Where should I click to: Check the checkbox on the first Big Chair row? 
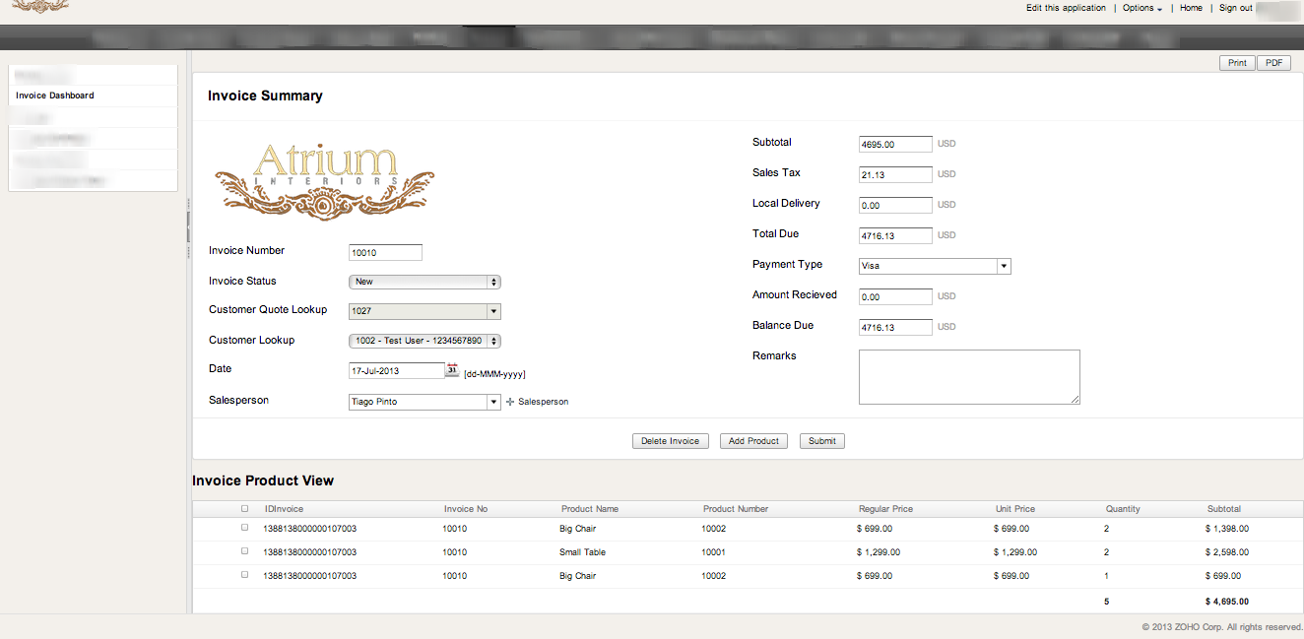coord(244,529)
